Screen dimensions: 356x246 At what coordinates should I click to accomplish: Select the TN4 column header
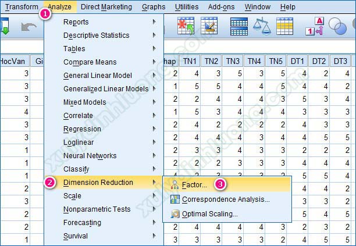254,61
